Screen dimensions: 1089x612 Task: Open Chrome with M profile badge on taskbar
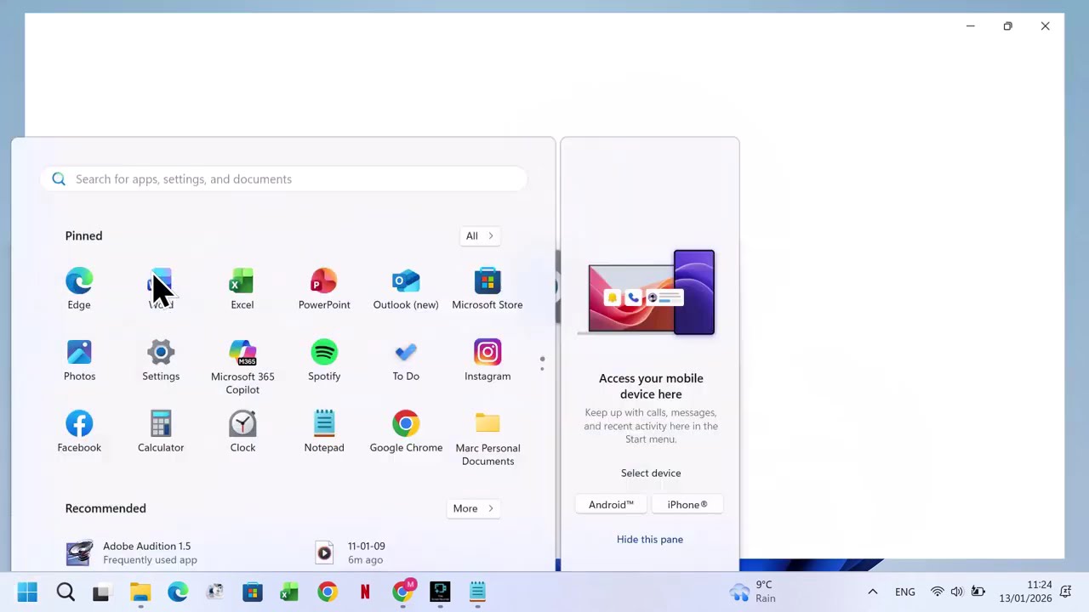tap(402, 592)
